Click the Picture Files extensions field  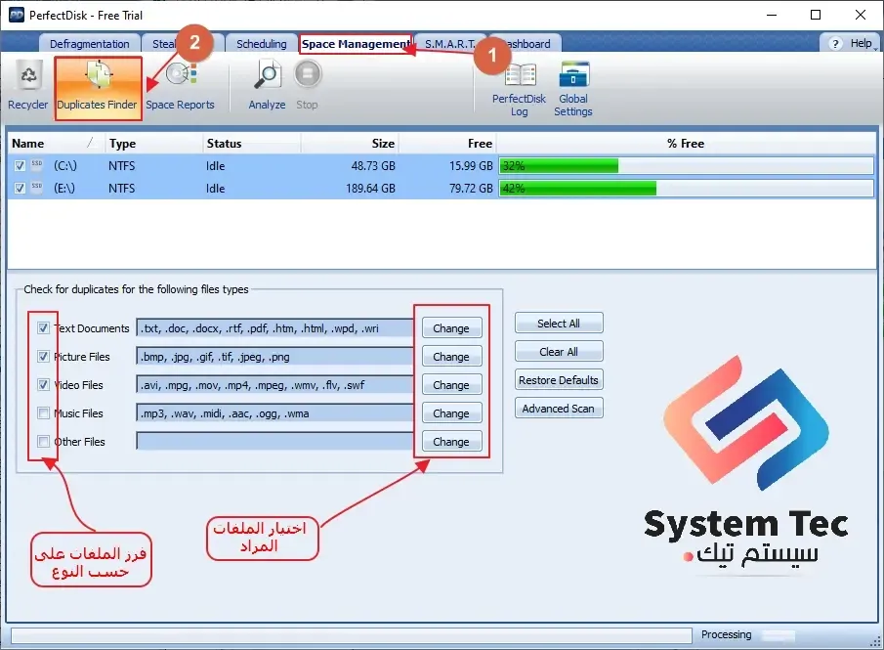point(275,357)
